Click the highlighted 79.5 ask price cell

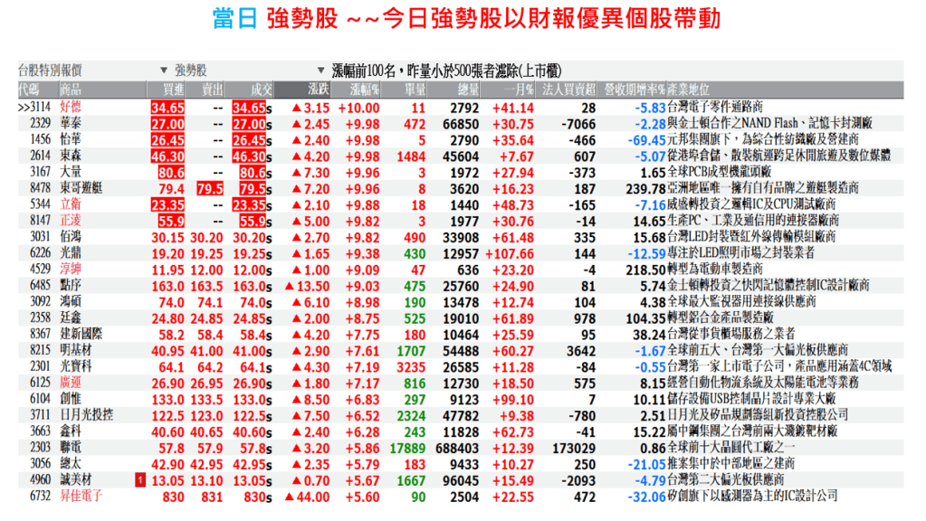pos(210,188)
